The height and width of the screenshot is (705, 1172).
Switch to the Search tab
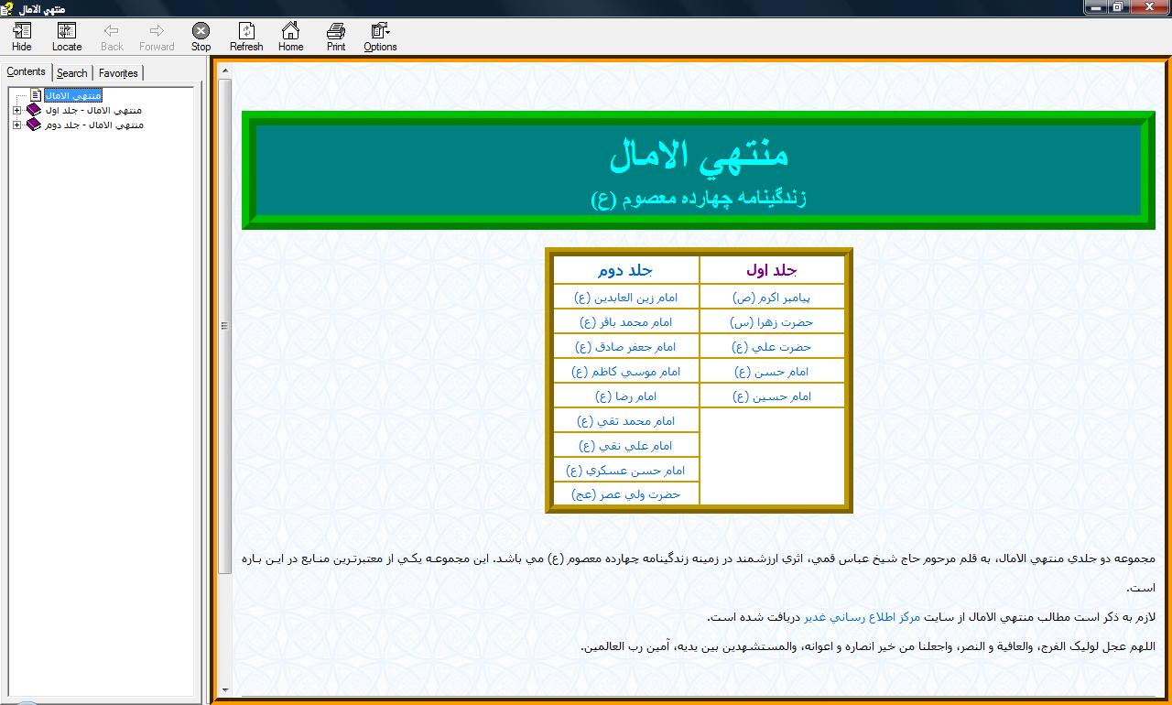coord(71,73)
